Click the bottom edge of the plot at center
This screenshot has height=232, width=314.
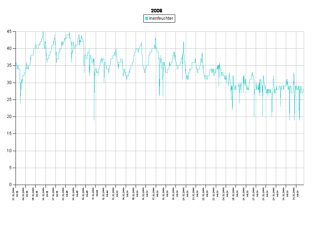[160, 184]
